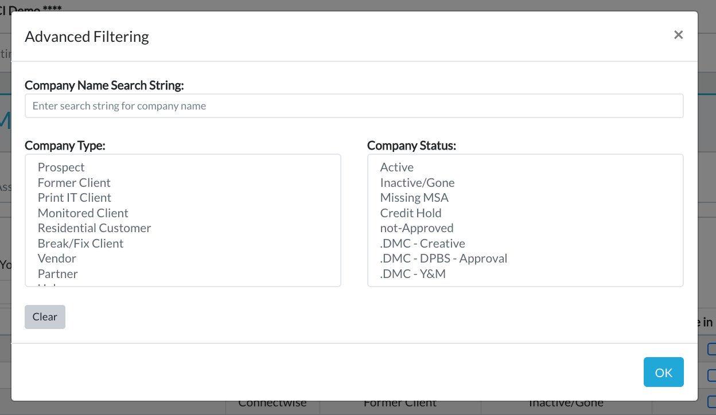
Task: Select Vendor in Company Type list
Action: (57, 259)
